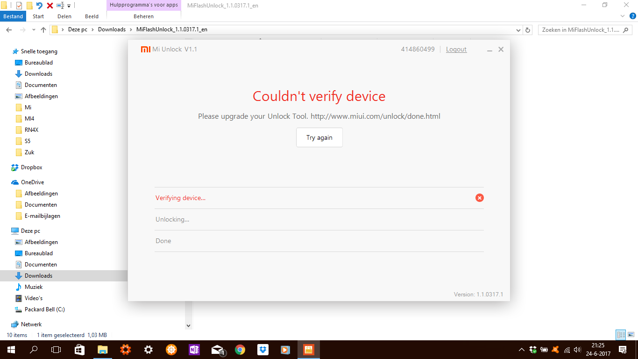This screenshot has height=359, width=638.
Task: Switch to the Beeld ribbon tab
Action: click(92, 16)
